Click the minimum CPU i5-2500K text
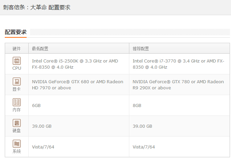Image resolution: width=231 pixels, height=160 pixels. pyautogui.click(x=75, y=64)
